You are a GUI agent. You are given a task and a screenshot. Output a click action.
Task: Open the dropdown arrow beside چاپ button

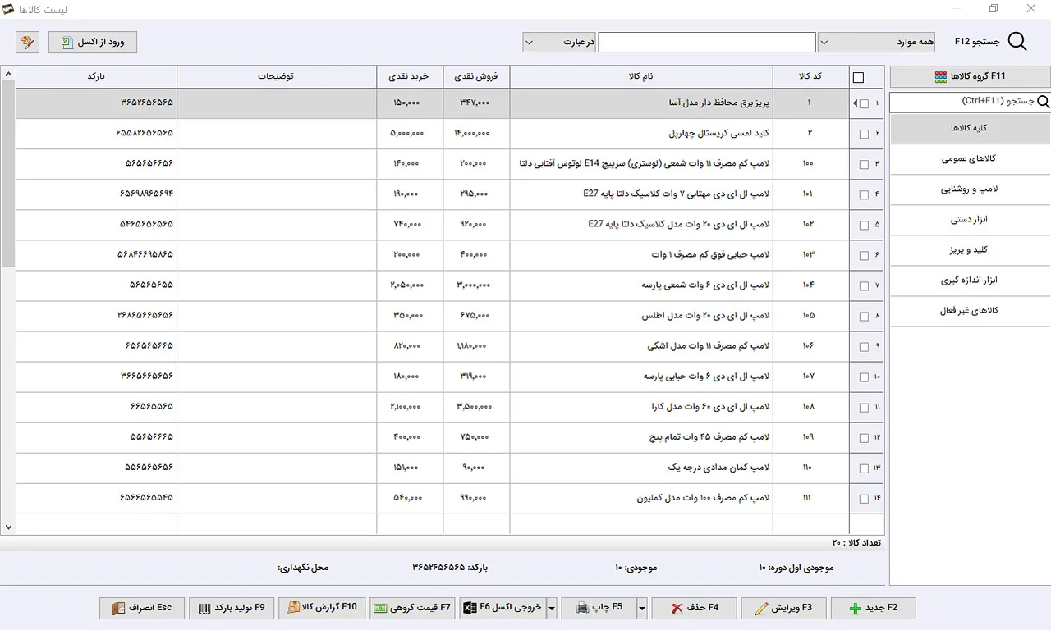642,608
